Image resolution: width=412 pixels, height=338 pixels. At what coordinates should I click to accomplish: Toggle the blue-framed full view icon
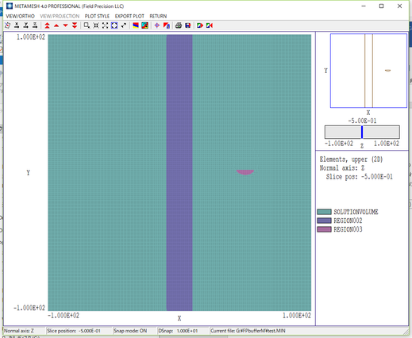(114, 25)
